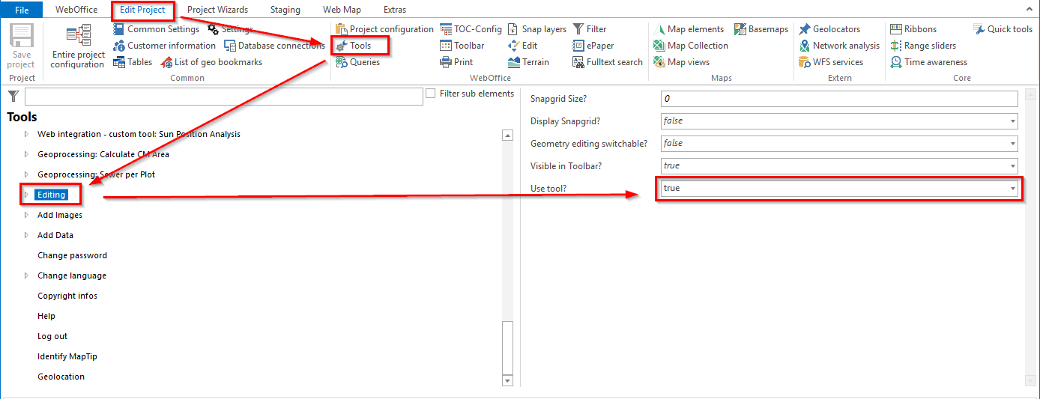This screenshot has width=1040, height=399.
Task: Open Common Settings
Action: coord(156,29)
